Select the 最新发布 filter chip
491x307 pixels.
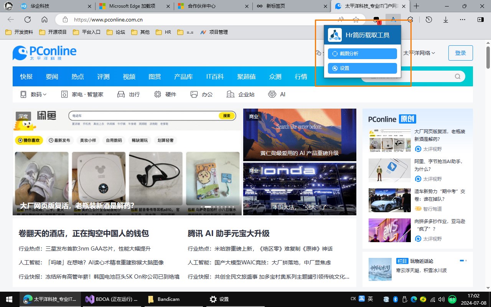click(59, 140)
